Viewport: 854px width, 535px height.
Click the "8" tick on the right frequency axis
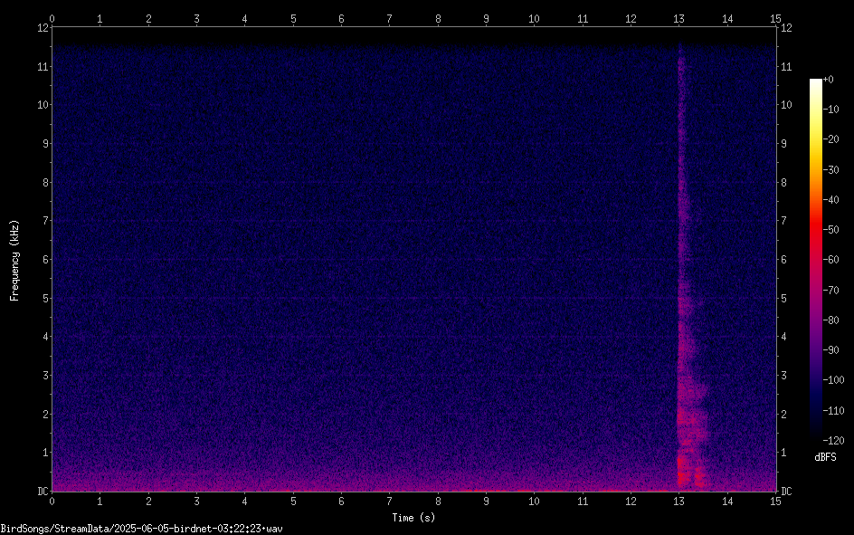click(x=783, y=183)
